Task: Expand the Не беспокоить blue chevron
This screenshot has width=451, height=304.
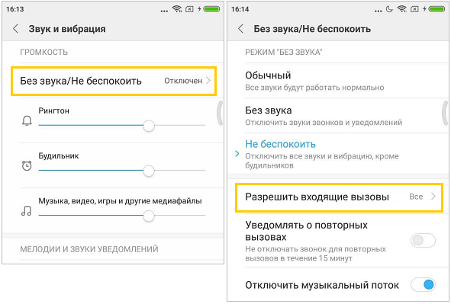Action: [237, 154]
